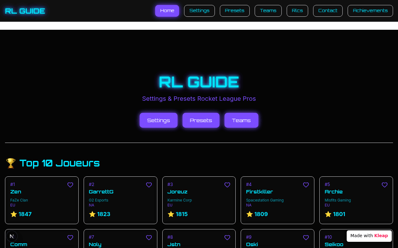This screenshot has height=248, width=398.
Task: Favorite Jstn with the heart icon
Action: point(227,238)
